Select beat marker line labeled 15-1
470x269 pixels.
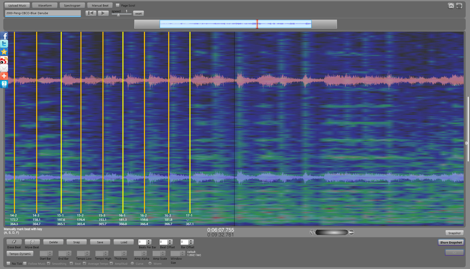click(x=61, y=122)
